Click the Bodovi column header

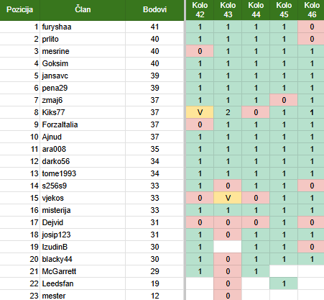tap(154, 10)
